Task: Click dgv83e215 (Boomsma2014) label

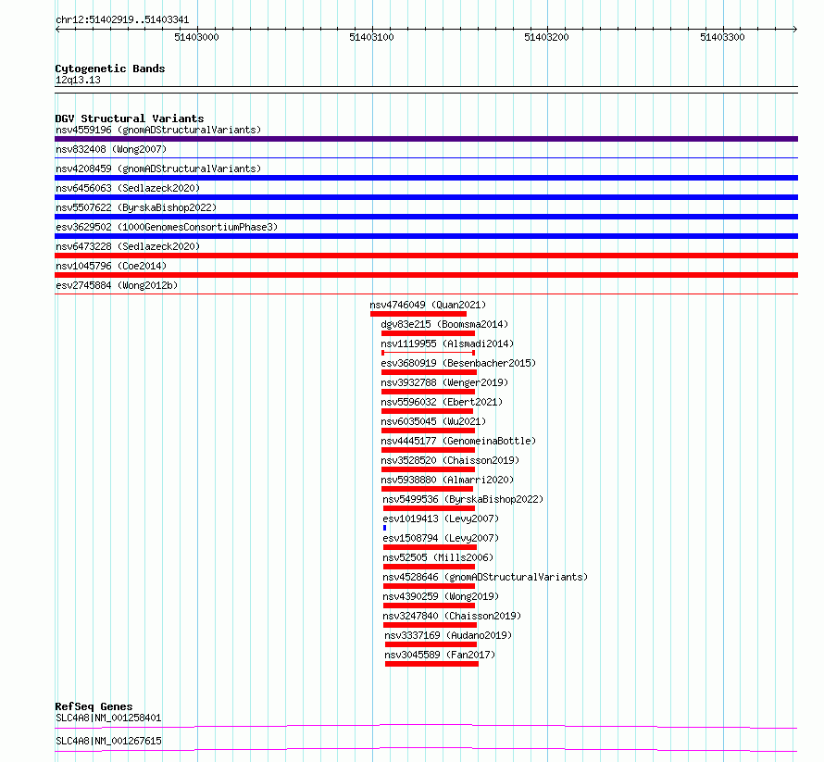Action: tap(444, 324)
